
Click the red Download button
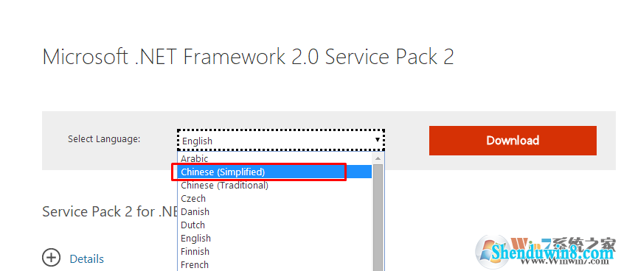click(x=513, y=141)
